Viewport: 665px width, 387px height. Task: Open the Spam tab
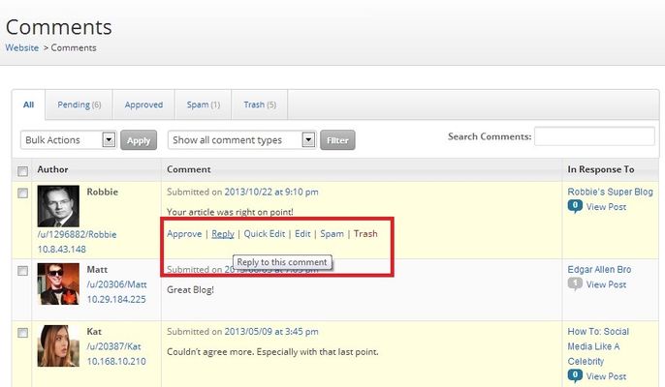tap(203, 104)
